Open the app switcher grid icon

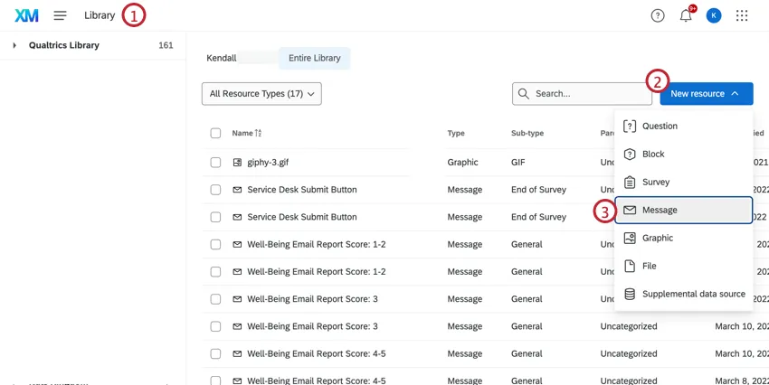(742, 15)
